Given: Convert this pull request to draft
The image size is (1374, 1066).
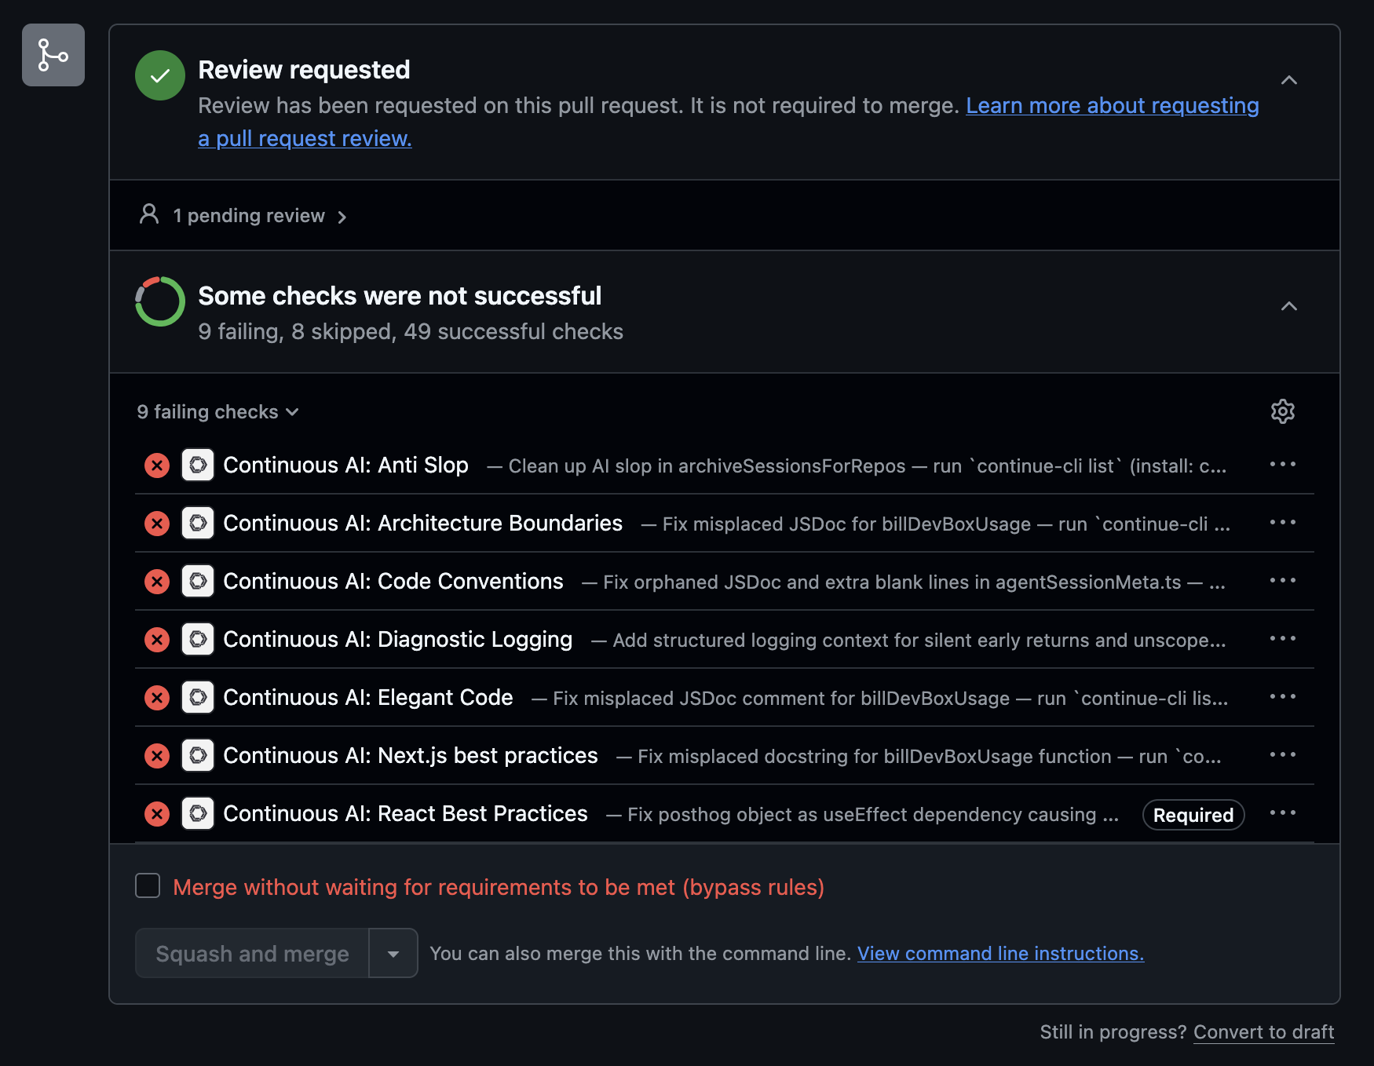Looking at the screenshot, I should (1263, 1031).
